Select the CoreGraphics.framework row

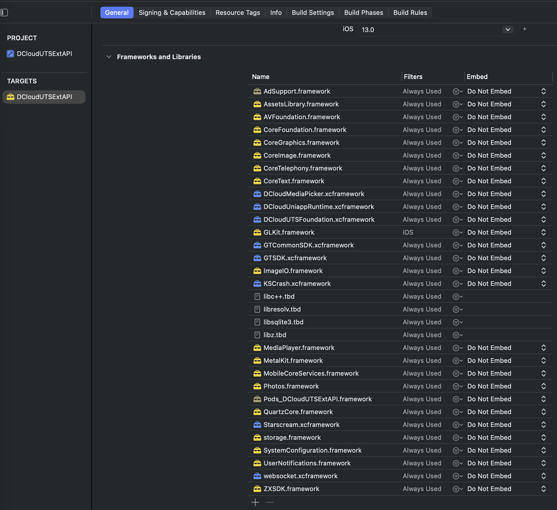click(400, 143)
